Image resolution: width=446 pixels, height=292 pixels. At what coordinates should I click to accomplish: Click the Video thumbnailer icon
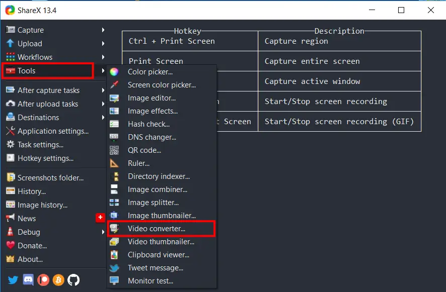(x=114, y=242)
